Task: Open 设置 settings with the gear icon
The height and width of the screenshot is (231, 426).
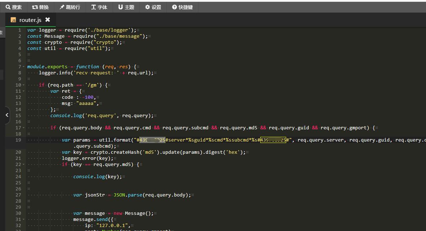Action: [153, 7]
